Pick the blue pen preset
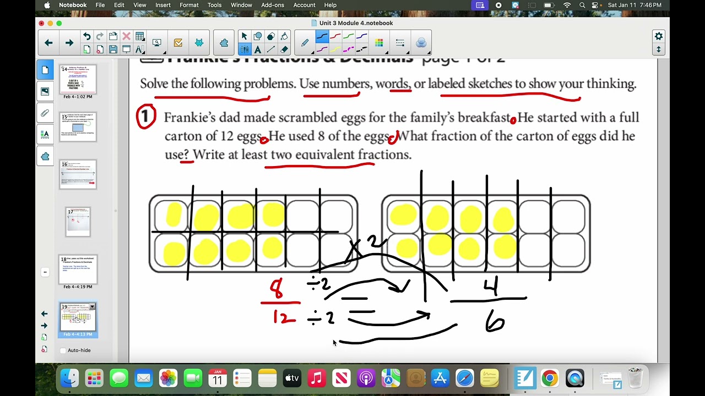 click(362, 36)
